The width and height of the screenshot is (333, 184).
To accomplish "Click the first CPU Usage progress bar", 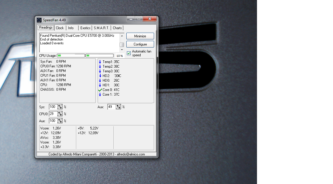I will pyautogui.click(x=71, y=55).
